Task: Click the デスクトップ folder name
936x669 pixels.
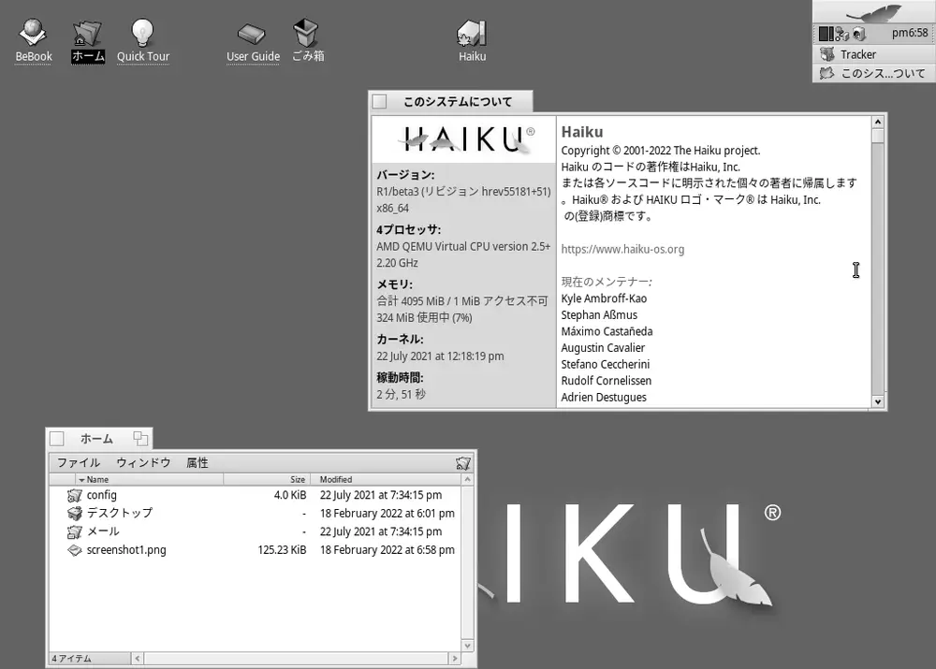Action: coord(120,514)
